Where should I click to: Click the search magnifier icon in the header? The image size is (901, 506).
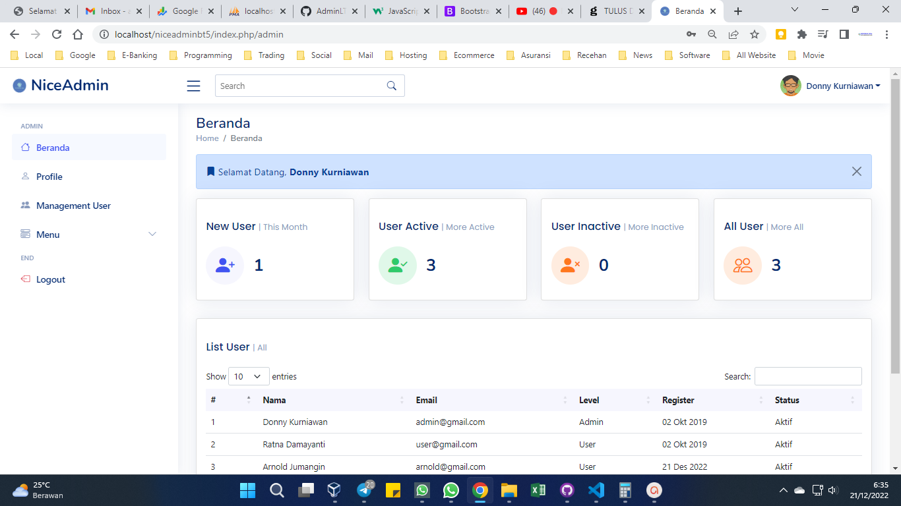[x=391, y=86]
